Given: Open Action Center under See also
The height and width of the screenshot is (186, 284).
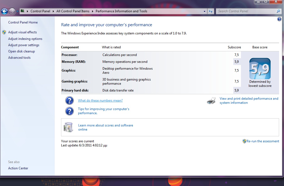Looking at the screenshot, I should 18,168.
